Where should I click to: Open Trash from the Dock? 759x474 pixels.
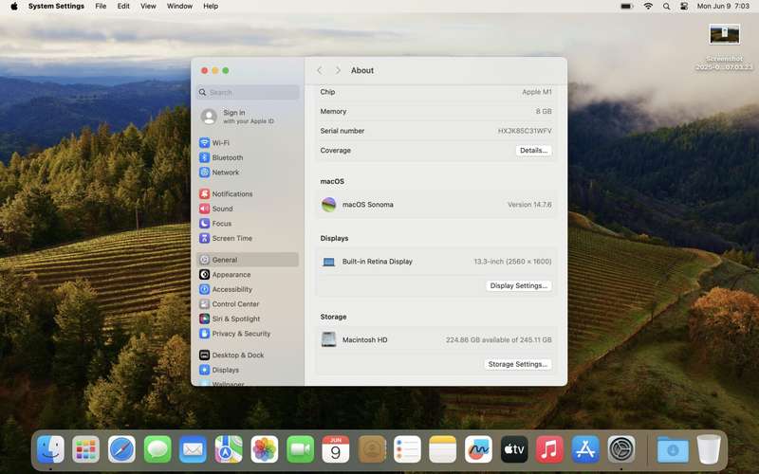tap(709, 449)
